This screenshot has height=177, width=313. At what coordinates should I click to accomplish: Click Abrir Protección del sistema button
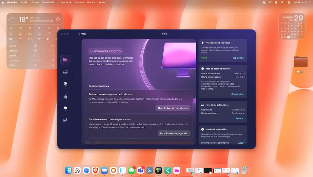(x=173, y=108)
